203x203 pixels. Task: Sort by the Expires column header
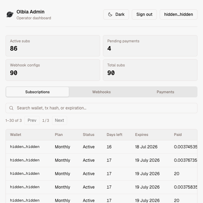142,135
